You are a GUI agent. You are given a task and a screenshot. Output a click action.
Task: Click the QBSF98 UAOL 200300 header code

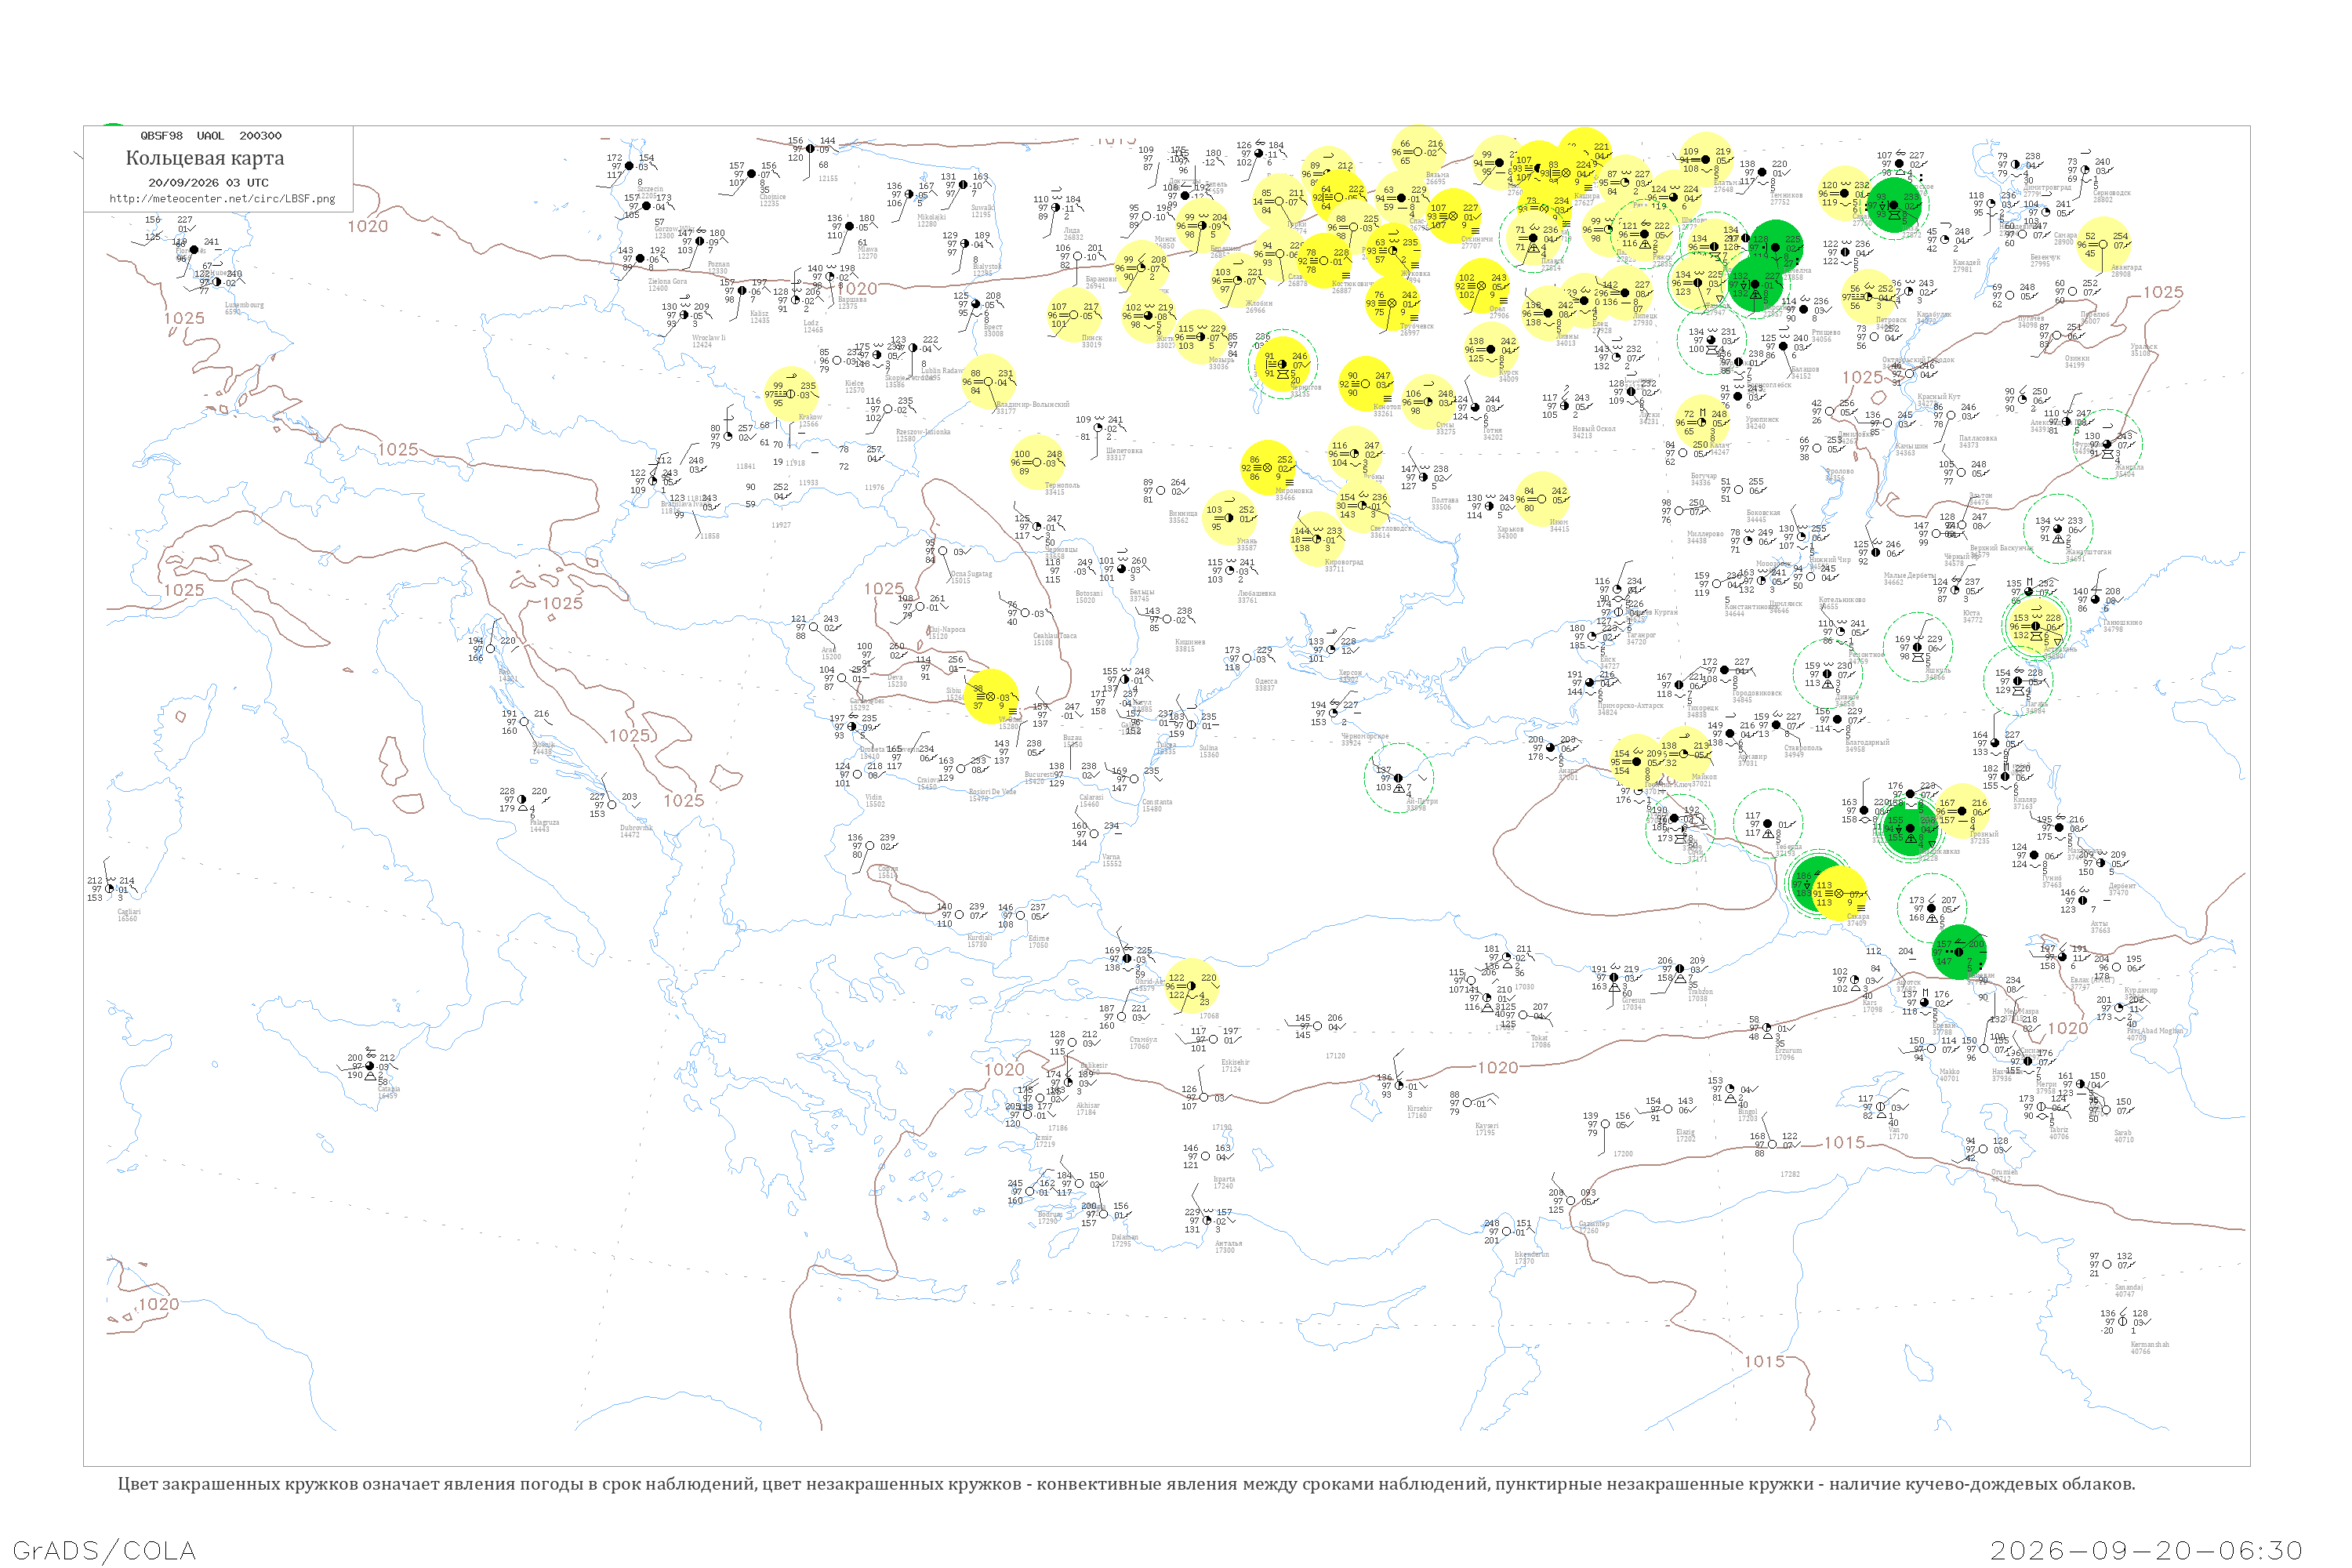211,135
